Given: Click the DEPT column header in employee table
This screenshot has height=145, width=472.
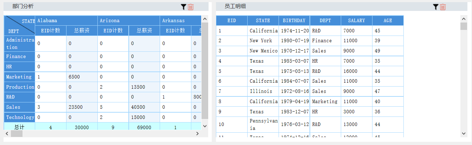Looking at the screenshot, I should point(325,20).
